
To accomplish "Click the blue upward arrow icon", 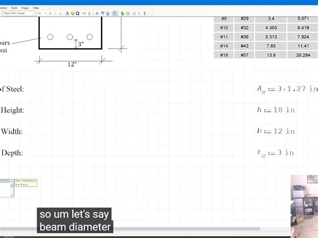I will (145, 13).
